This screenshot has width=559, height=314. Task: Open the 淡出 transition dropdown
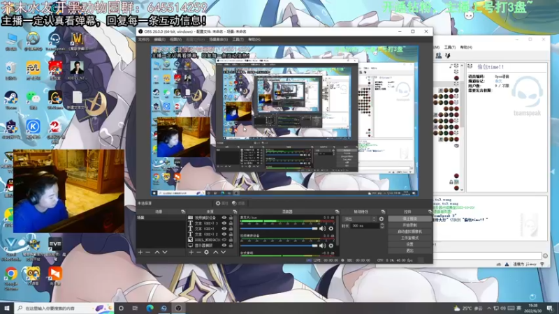coord(359,219)
